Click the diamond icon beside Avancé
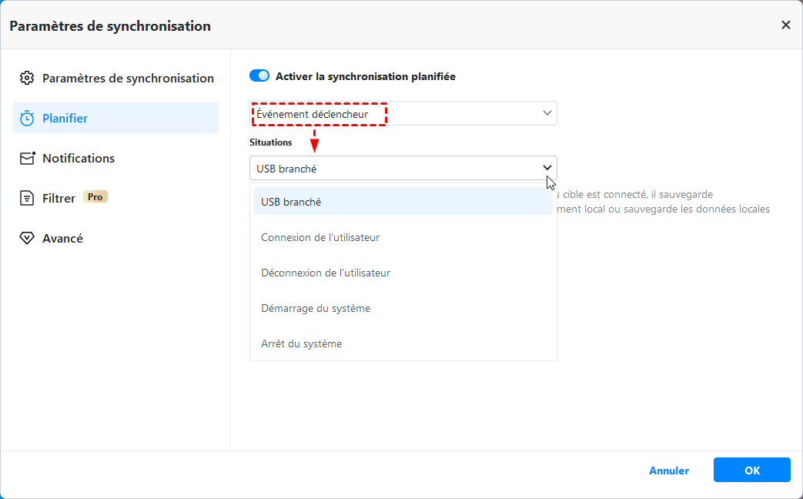Viewport: 803px width, 499px height. coord(27,239)
